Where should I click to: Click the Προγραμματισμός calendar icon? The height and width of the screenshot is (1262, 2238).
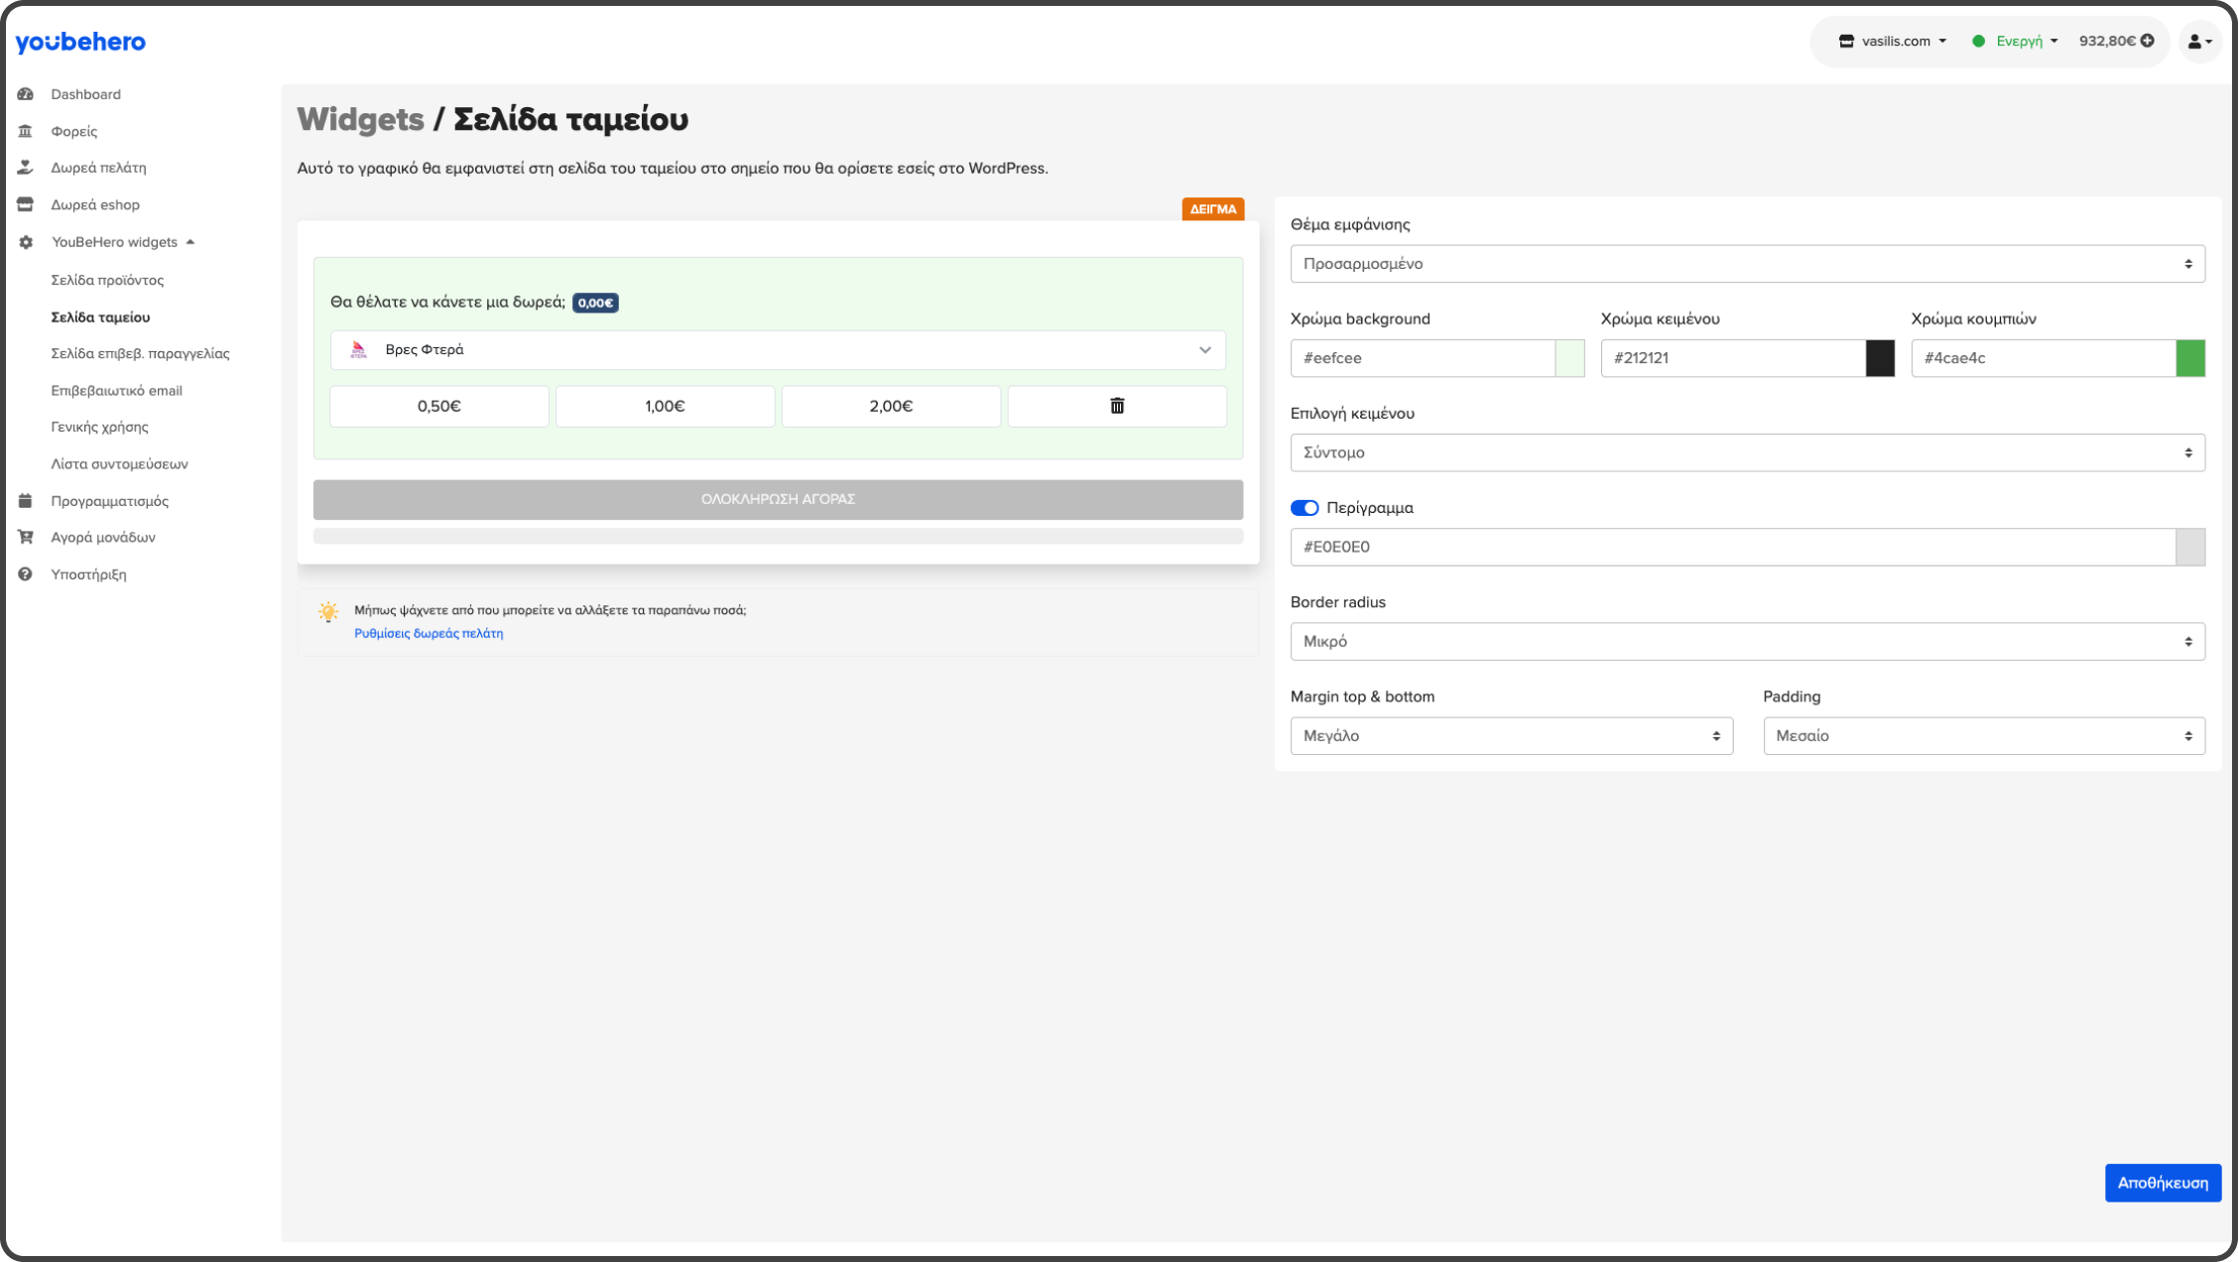point(26,501)
